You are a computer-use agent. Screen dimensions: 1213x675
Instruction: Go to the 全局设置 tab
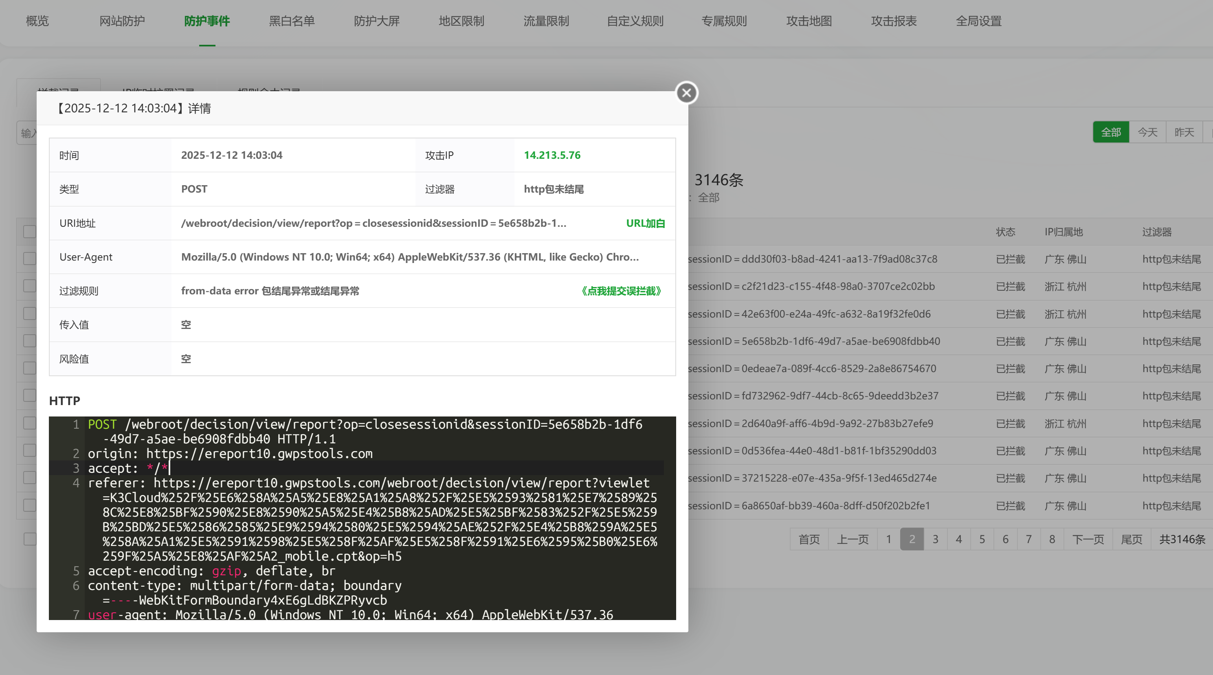(x=978, y=21)
